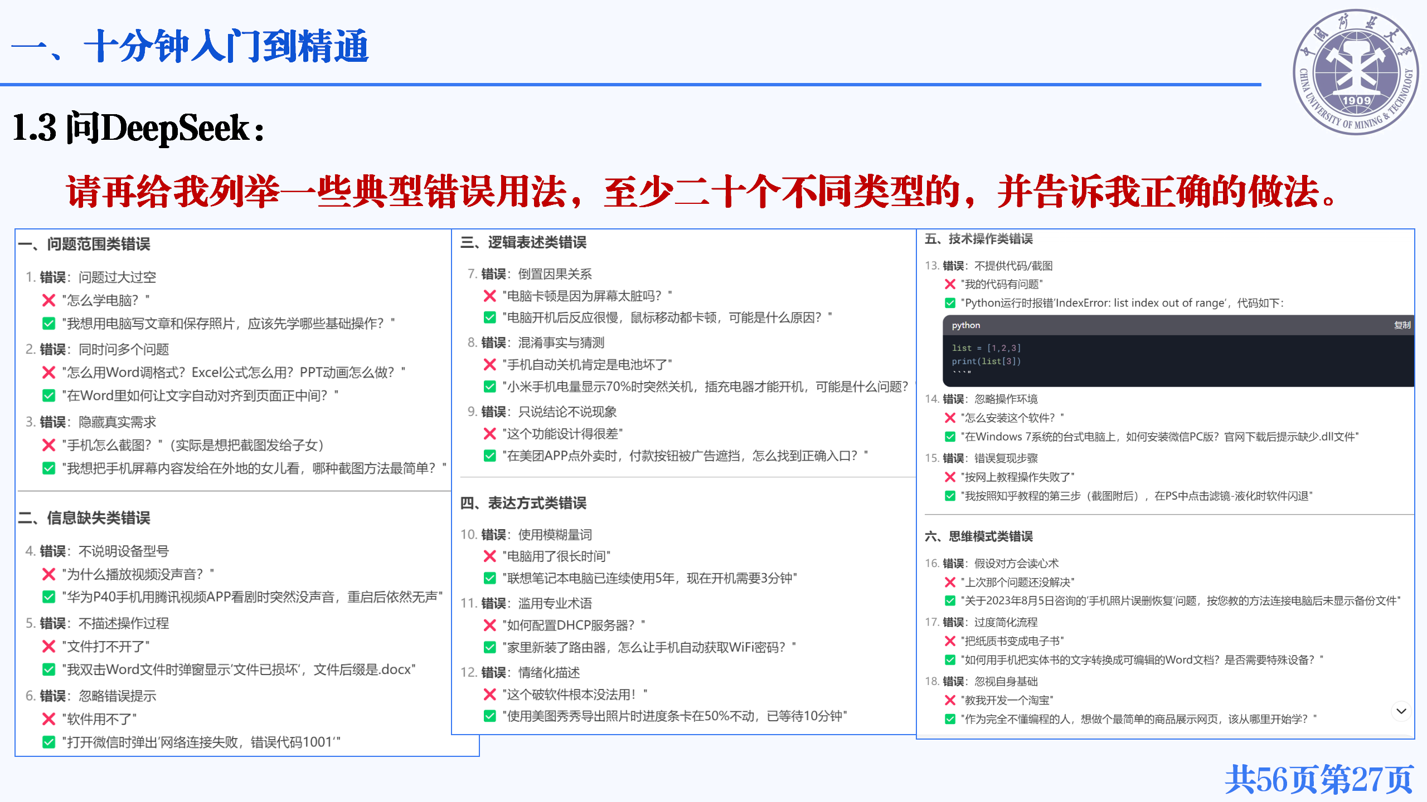Click item 17 错误：过度简化流程

(982, 622)
